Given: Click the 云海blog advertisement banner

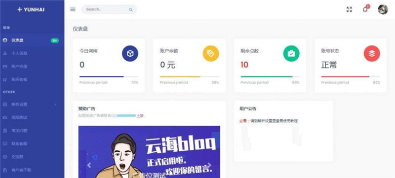Looking at the screenshot, I should tap(149, 152).
